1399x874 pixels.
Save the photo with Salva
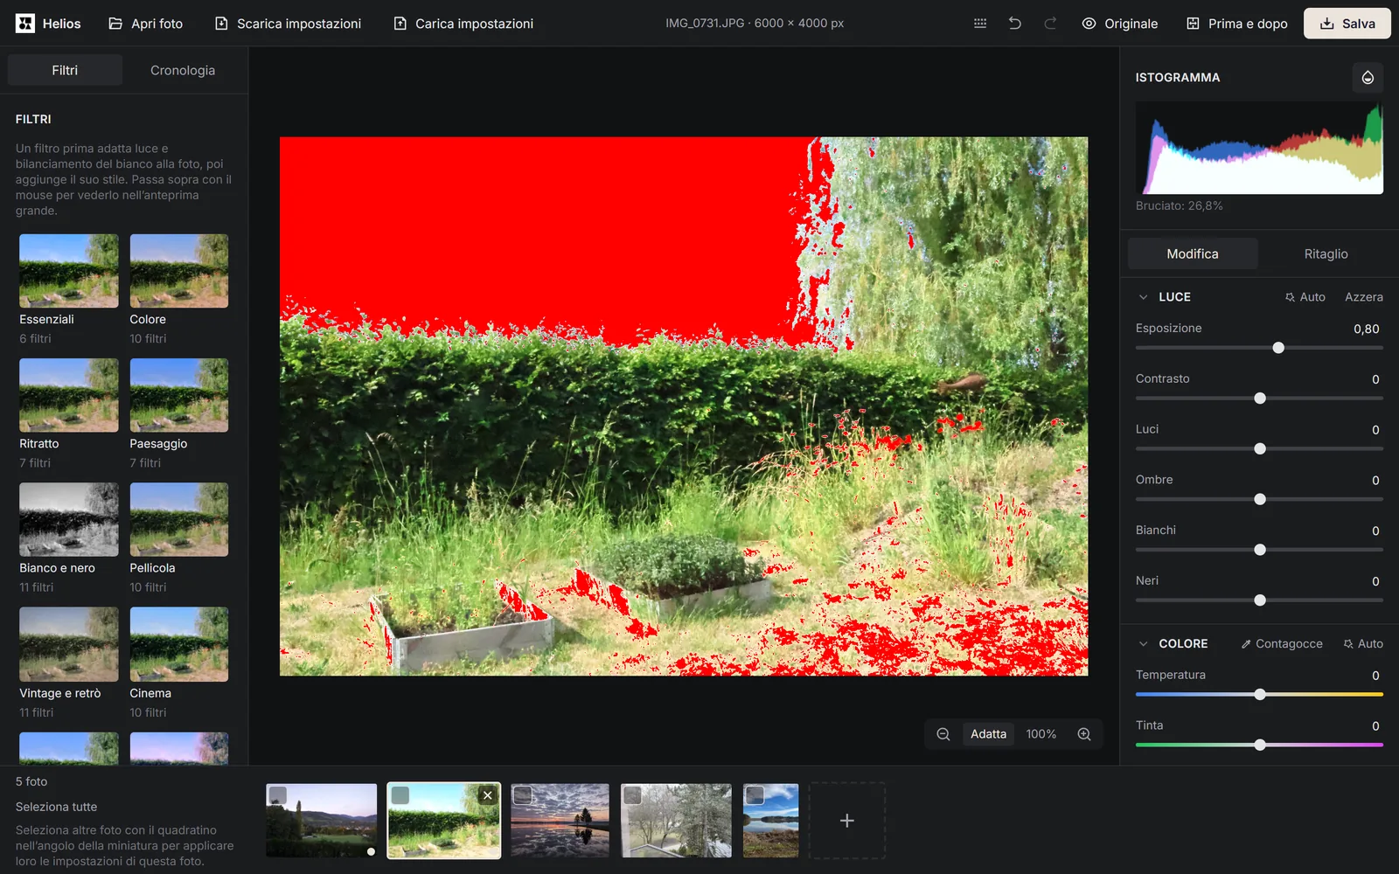[1347, 24]
